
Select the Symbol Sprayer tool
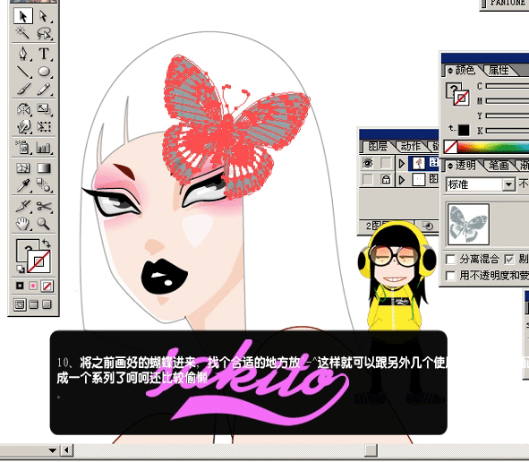coord(23,147)
